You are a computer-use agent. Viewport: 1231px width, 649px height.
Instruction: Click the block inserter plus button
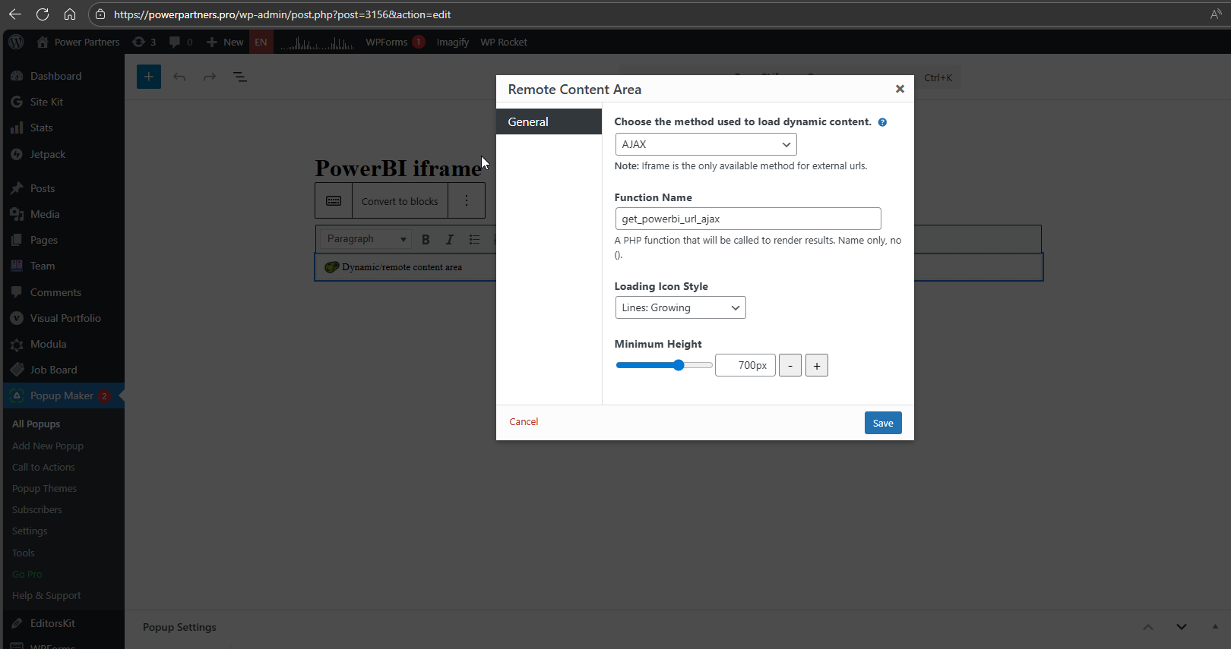coord(149,77)
